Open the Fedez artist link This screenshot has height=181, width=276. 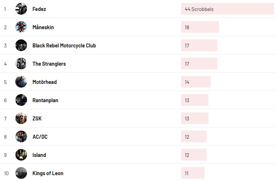click(39, 9)
